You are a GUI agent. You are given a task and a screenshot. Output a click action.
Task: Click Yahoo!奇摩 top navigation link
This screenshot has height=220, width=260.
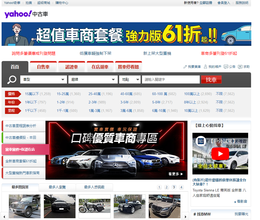point(12,3)
